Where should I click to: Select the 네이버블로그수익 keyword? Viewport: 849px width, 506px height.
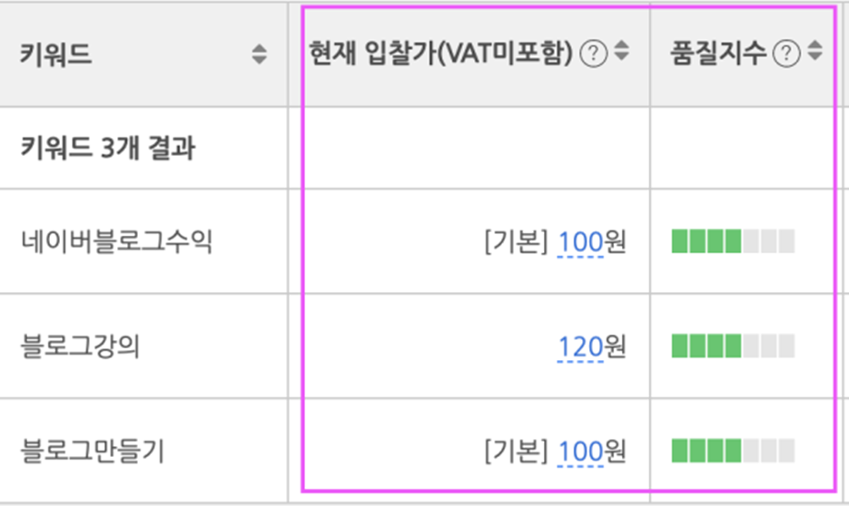click(116, 241)
